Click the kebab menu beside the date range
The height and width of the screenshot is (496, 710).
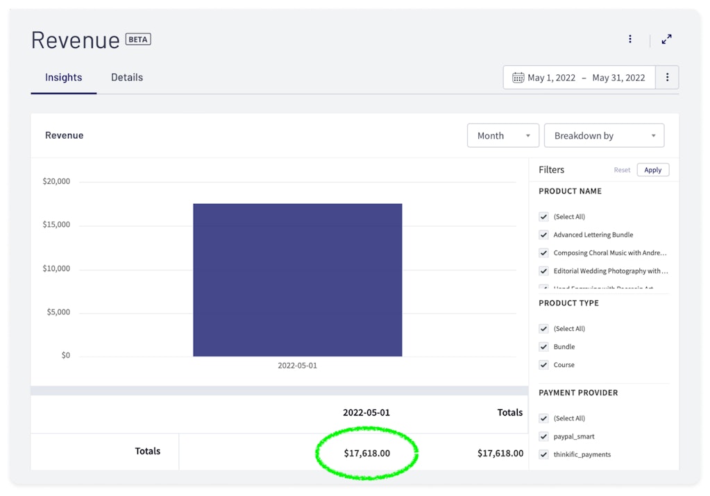[x=667, y=77]
